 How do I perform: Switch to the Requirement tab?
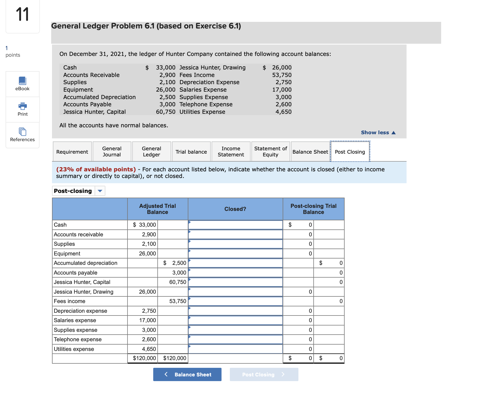click(72, 151)
